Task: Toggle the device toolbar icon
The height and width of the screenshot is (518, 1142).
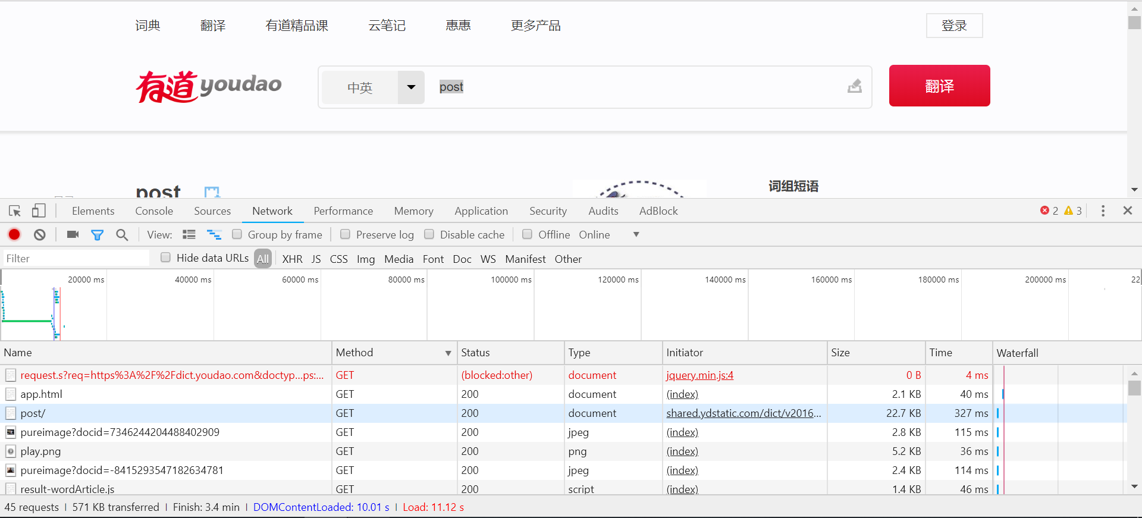Action: (39, 211)
